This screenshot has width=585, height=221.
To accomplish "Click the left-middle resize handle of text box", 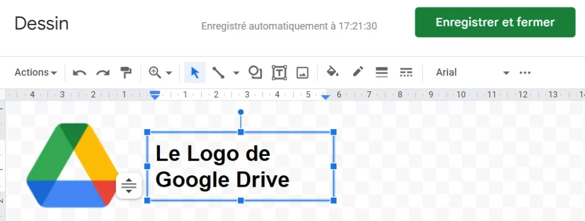I will point(147,166).
